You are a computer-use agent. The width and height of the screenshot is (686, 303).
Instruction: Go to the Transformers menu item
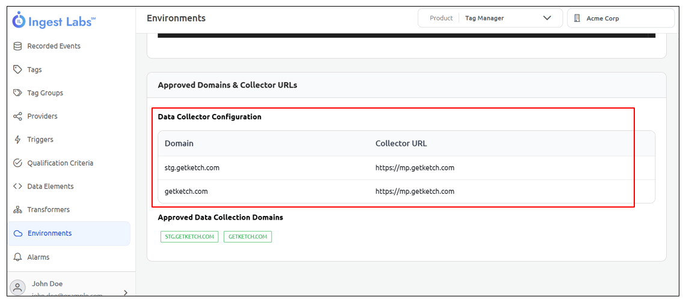(48, 210)
